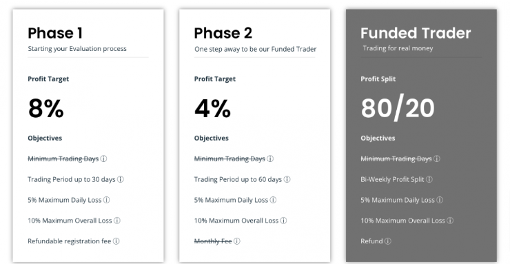Open info icon next to Phase 2 Minimum Trading Days
510x264 pixels.
point(270,159)
